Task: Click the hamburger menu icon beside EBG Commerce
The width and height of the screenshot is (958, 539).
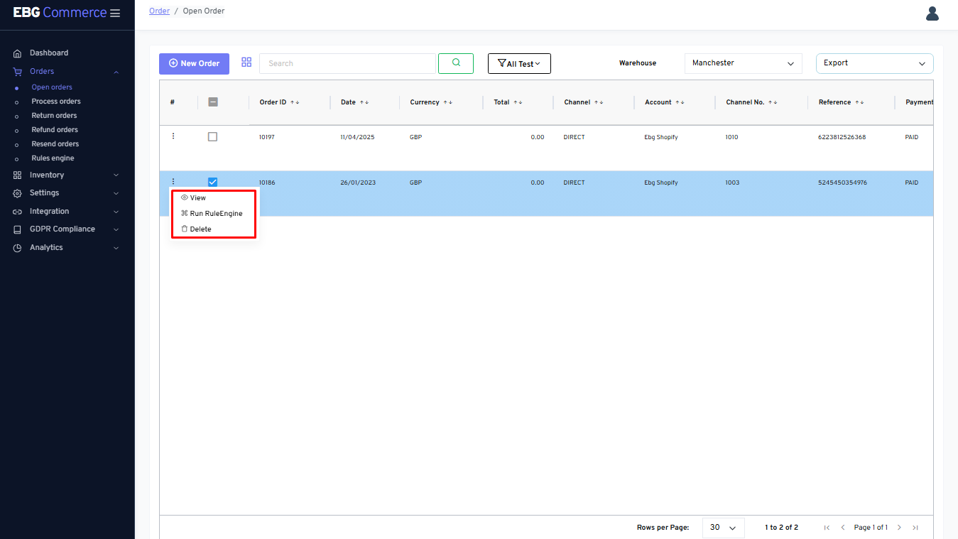Action: (x=115, y=13)
